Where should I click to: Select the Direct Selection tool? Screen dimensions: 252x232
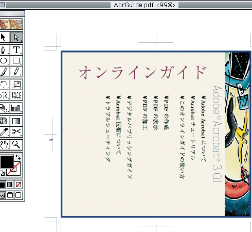coord(16,37)
